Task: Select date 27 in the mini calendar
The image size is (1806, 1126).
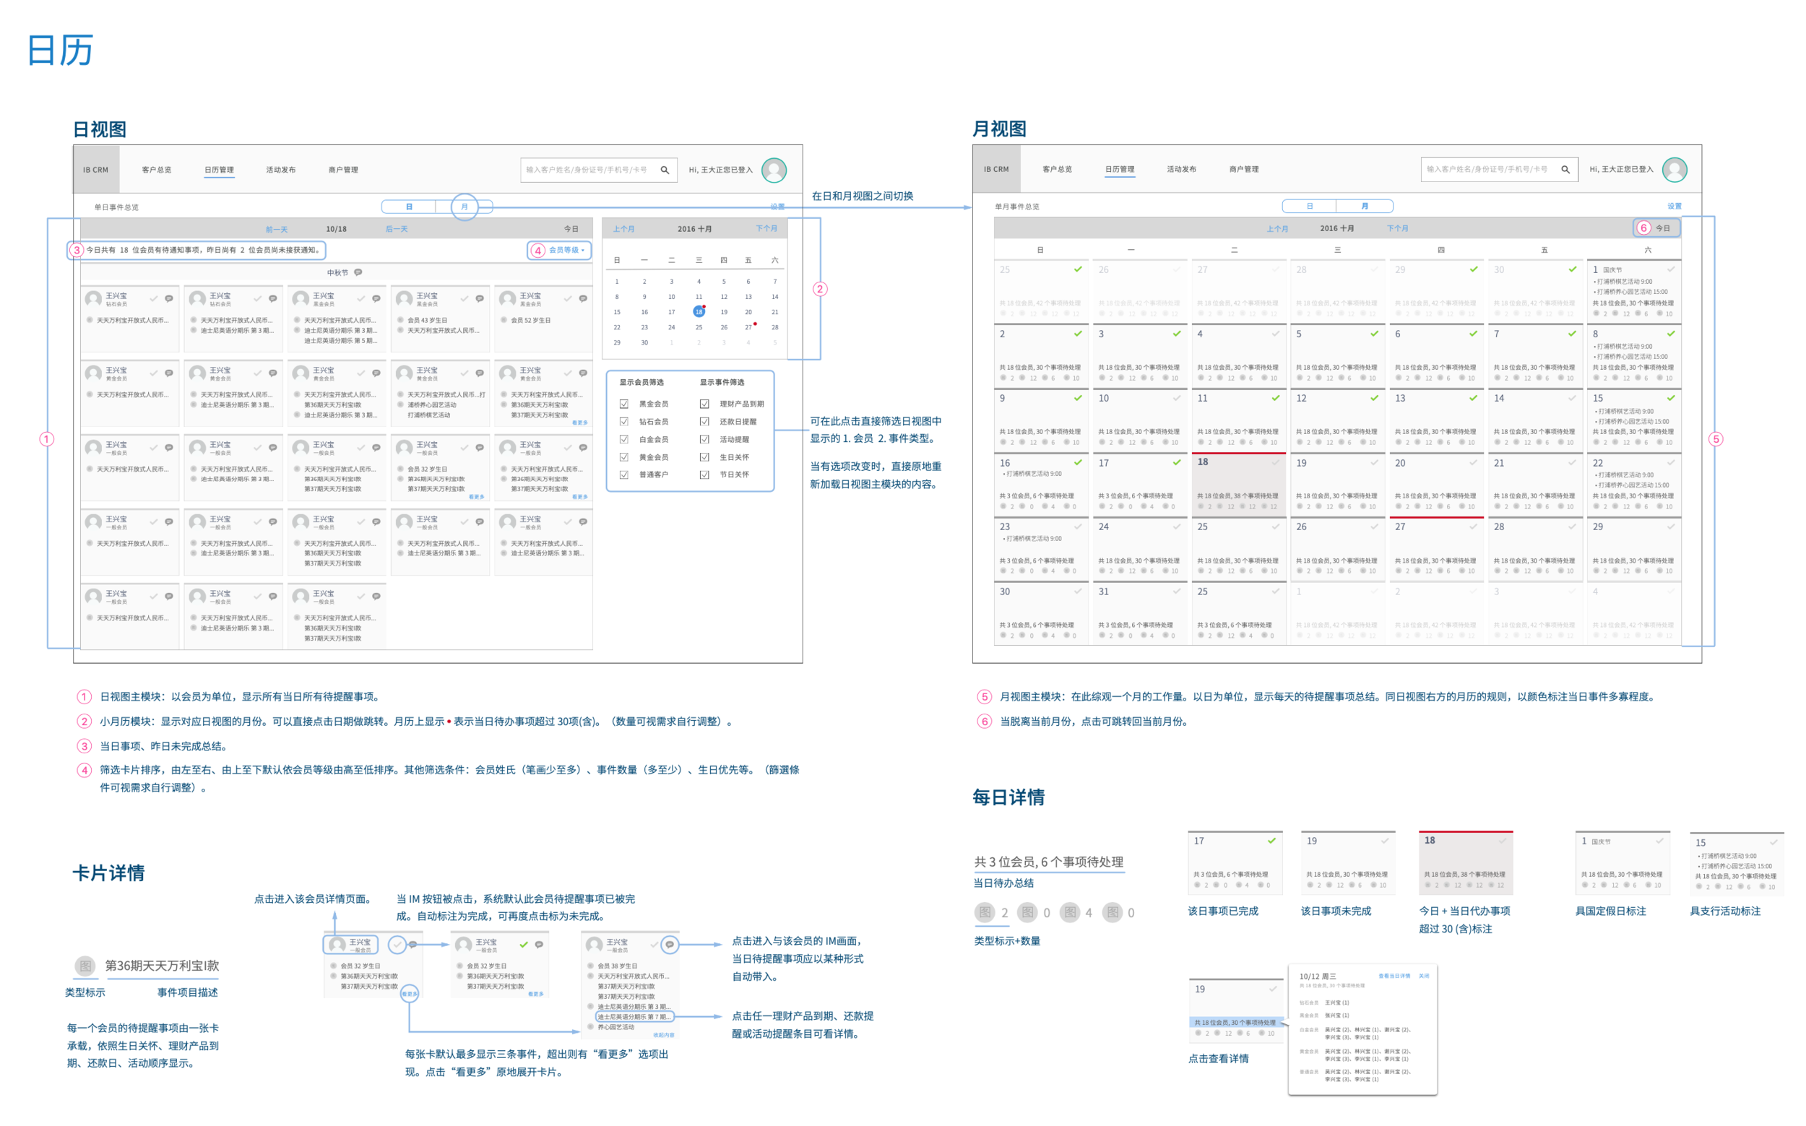Action: (748, 328)
